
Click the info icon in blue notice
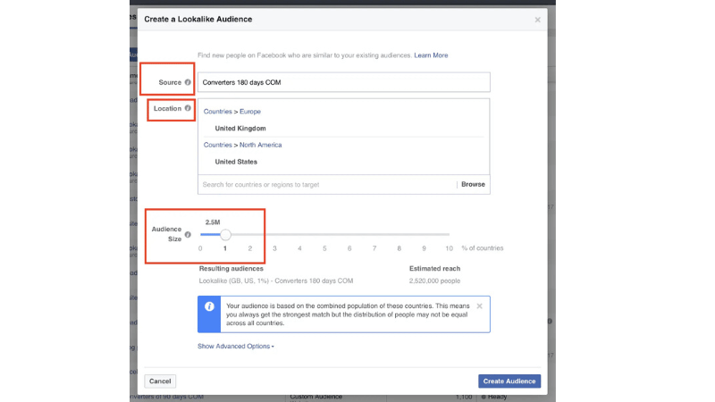click(x=209, y=306)
